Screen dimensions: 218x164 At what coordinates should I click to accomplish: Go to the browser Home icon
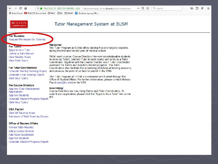pos(25,8)
